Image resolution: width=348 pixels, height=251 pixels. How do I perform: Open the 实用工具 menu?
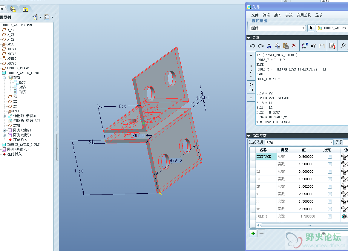tap(304, 15)
